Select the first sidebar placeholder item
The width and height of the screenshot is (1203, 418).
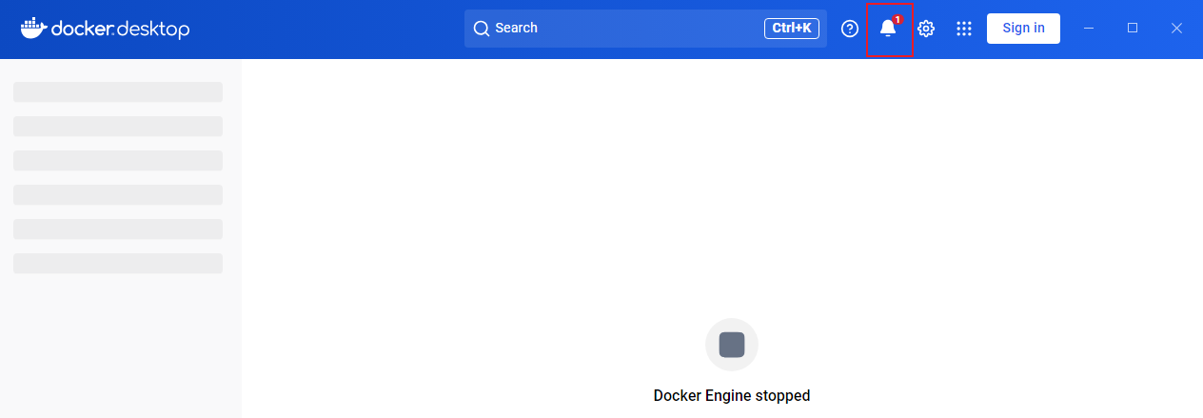(x=118, y=91)
